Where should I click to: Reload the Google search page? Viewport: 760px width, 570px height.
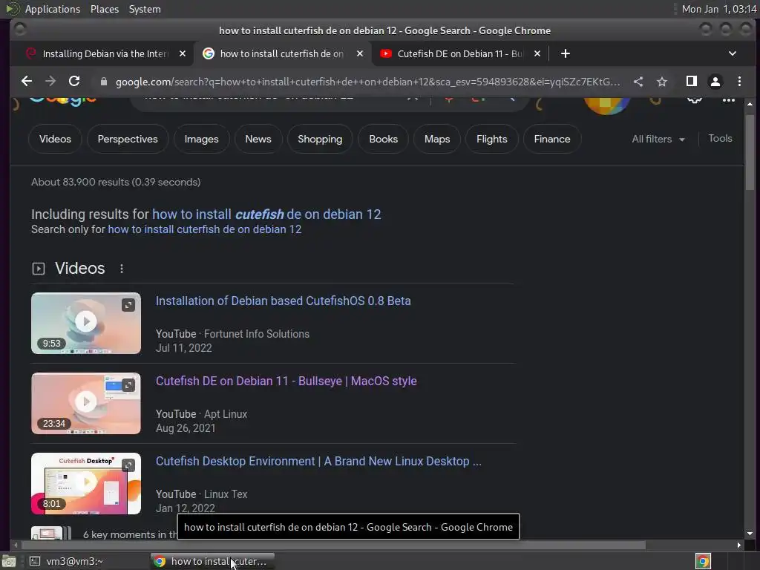point(74,82)
